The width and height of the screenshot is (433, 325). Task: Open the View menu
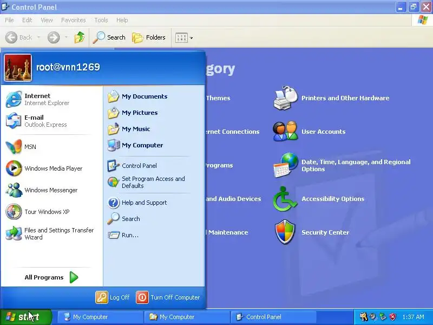click(x=47, y=20)
